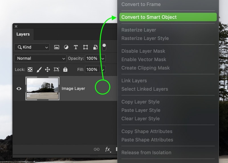Filter for type layers icon

point(76,47)
